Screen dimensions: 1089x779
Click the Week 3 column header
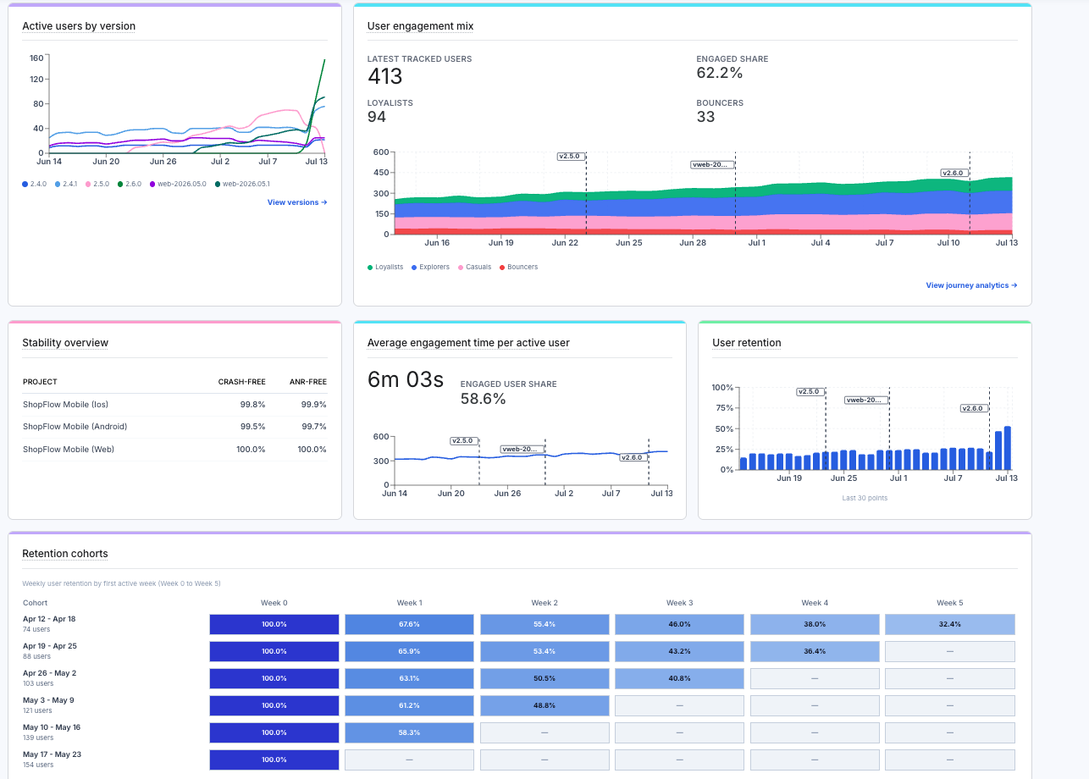(679, 603)
